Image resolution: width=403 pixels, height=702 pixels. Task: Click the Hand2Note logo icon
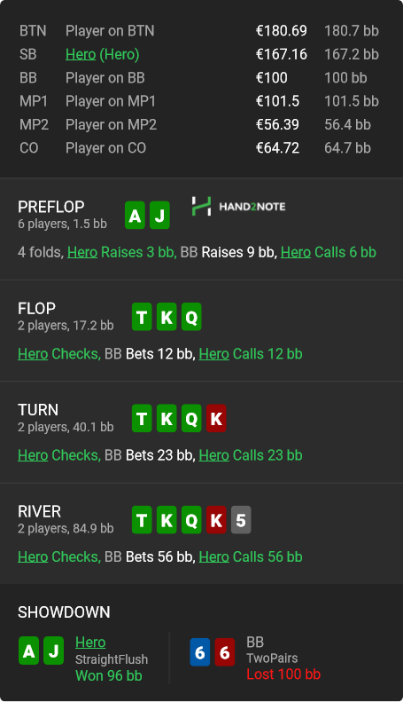(201, 207)
